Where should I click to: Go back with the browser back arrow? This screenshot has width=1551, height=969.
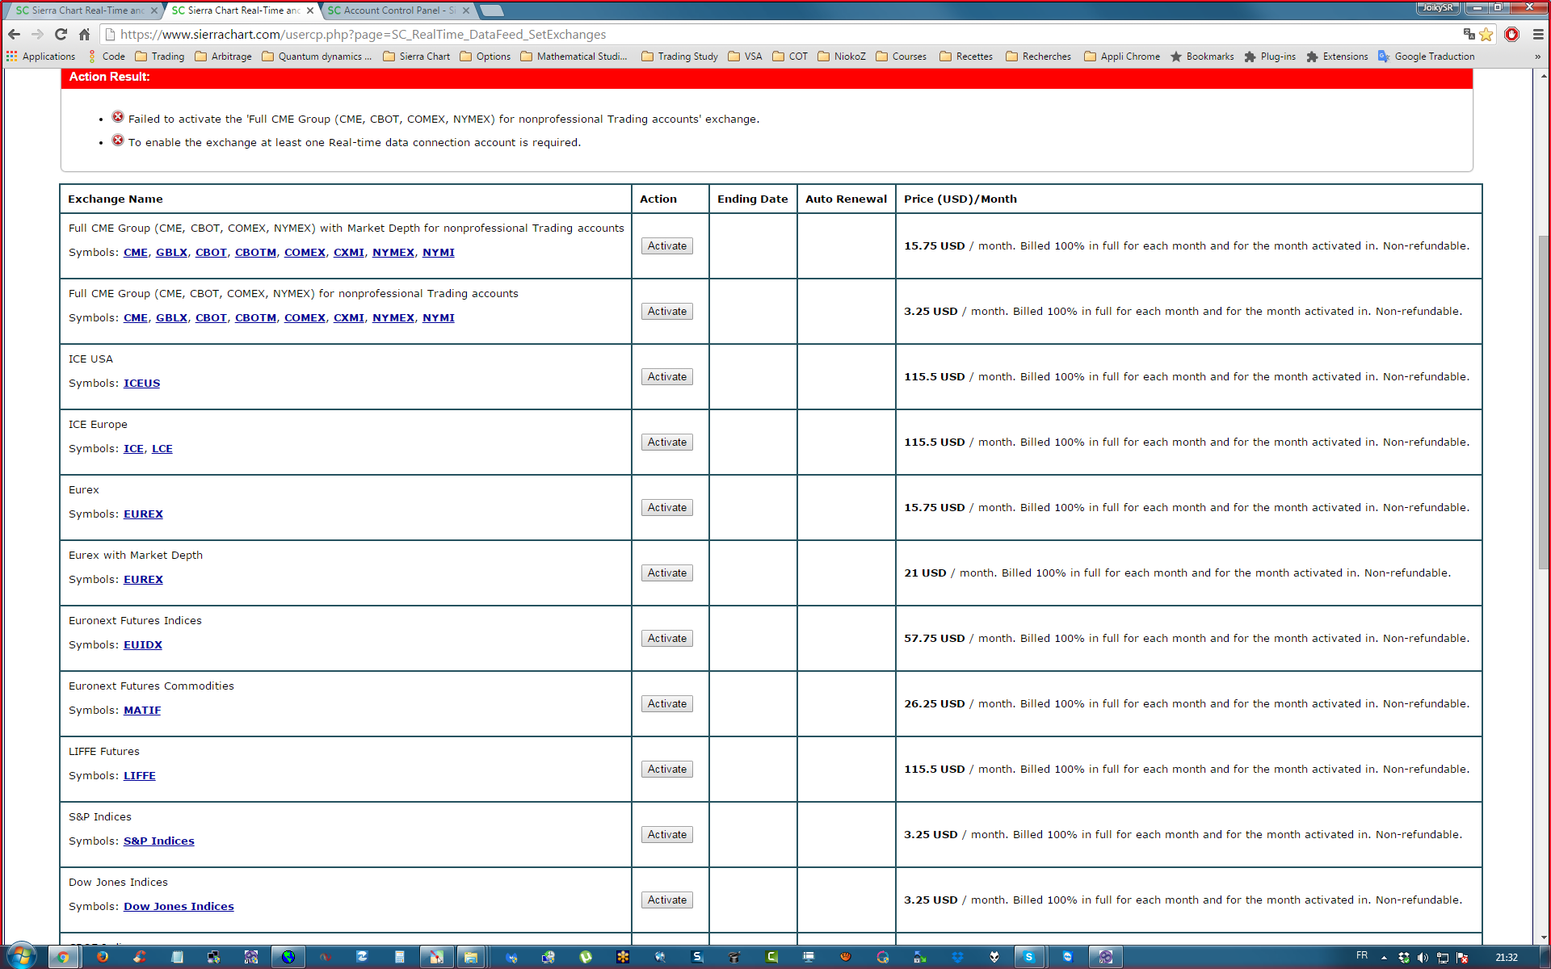click(14, 34)
